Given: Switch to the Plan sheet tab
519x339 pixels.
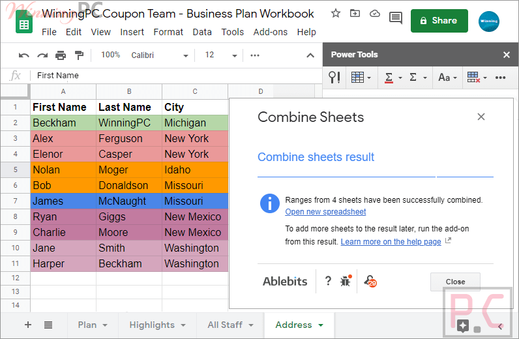Looking at the screenshot, I should (87, 325).
